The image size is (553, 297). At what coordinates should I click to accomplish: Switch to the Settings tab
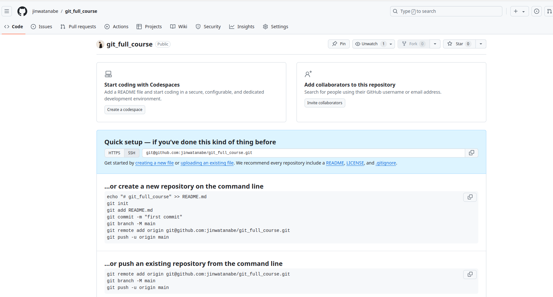click(x=275, y=27)
